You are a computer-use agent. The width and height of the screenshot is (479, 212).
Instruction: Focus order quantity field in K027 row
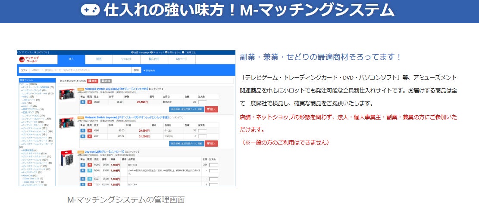click(x=202, y=136)
